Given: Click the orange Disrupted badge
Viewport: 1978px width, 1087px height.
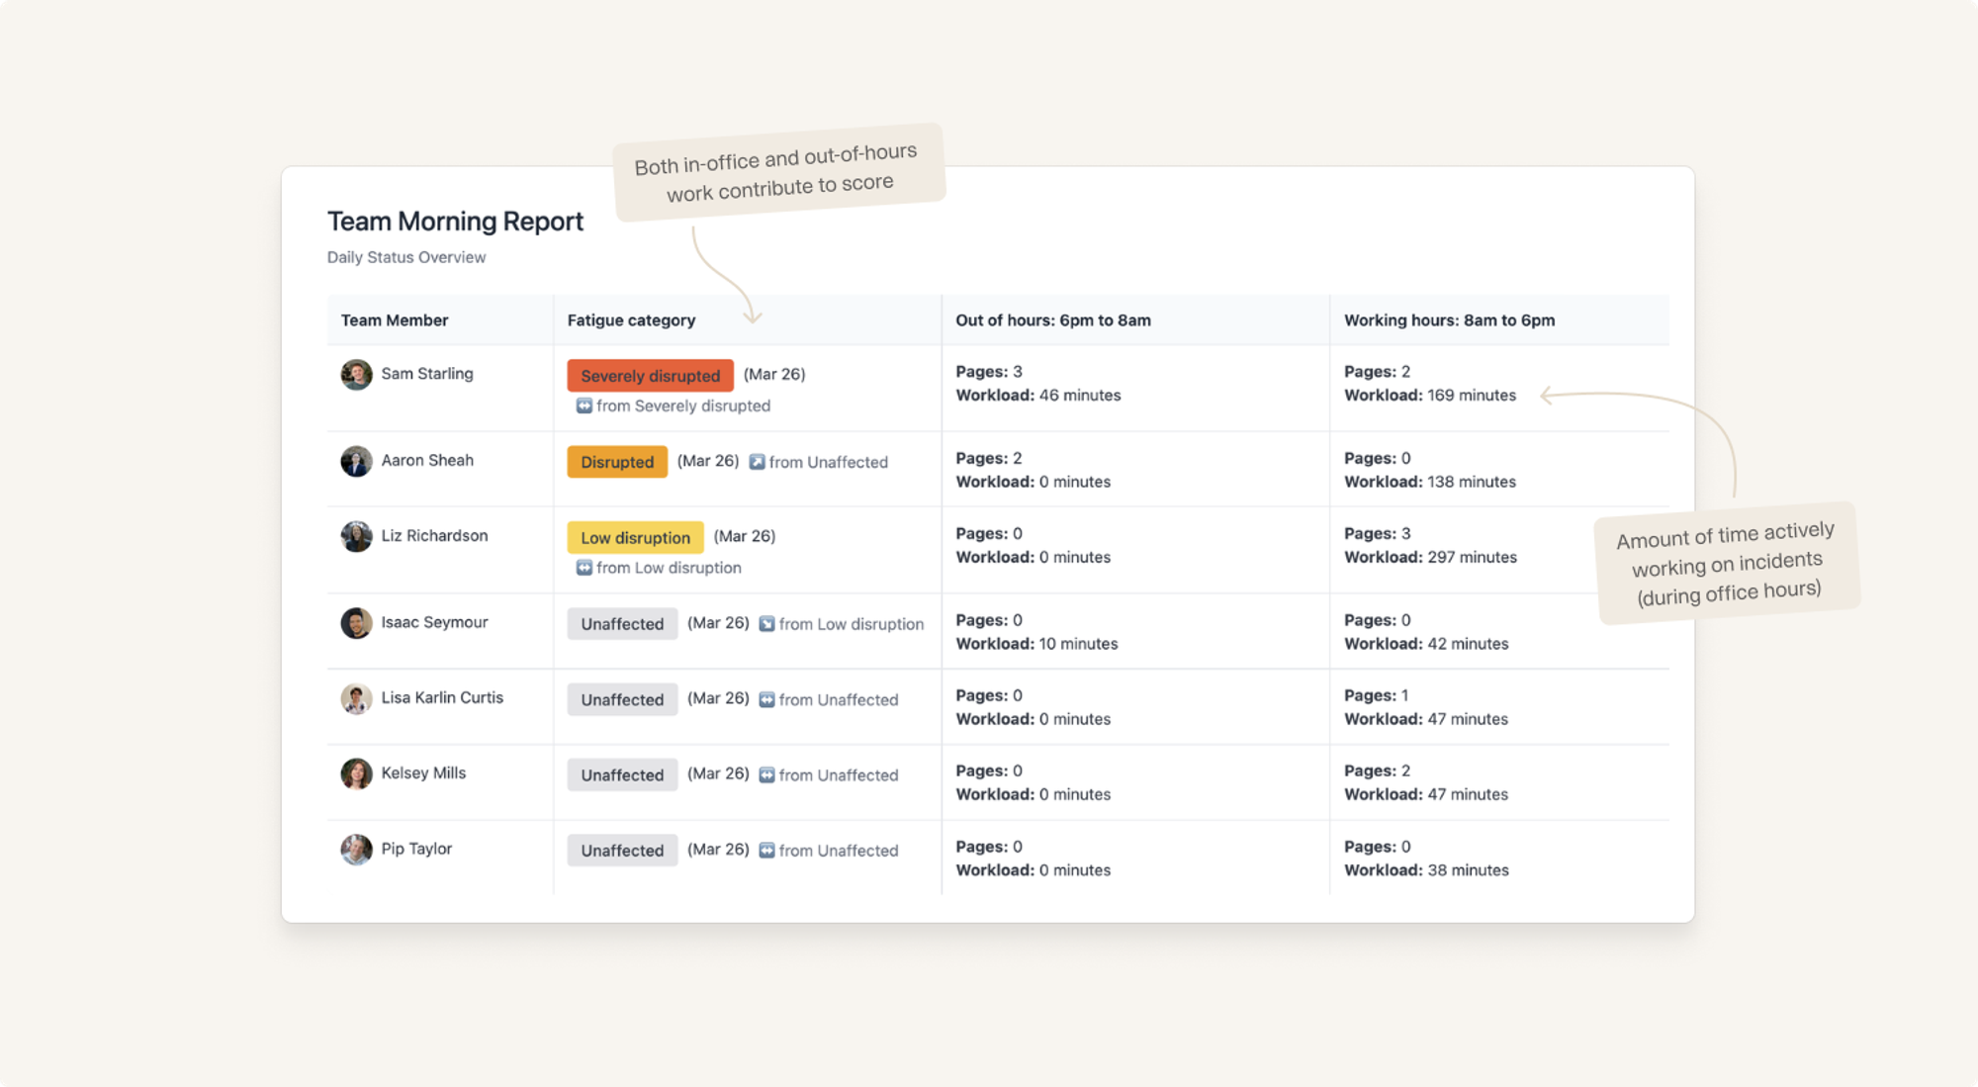Looking at the screenshot, I should tap(617, 462).
